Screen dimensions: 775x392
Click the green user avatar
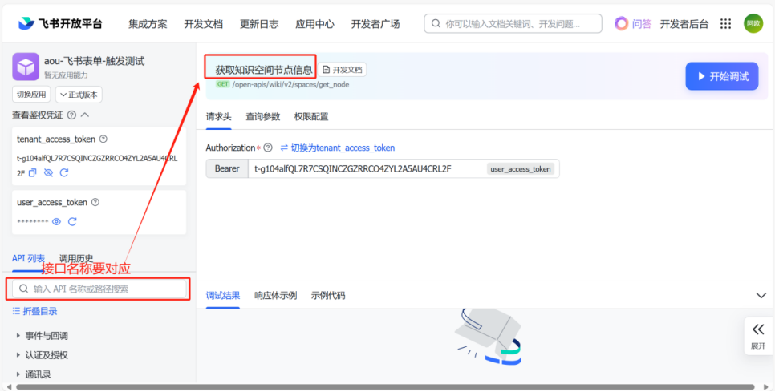753,24
